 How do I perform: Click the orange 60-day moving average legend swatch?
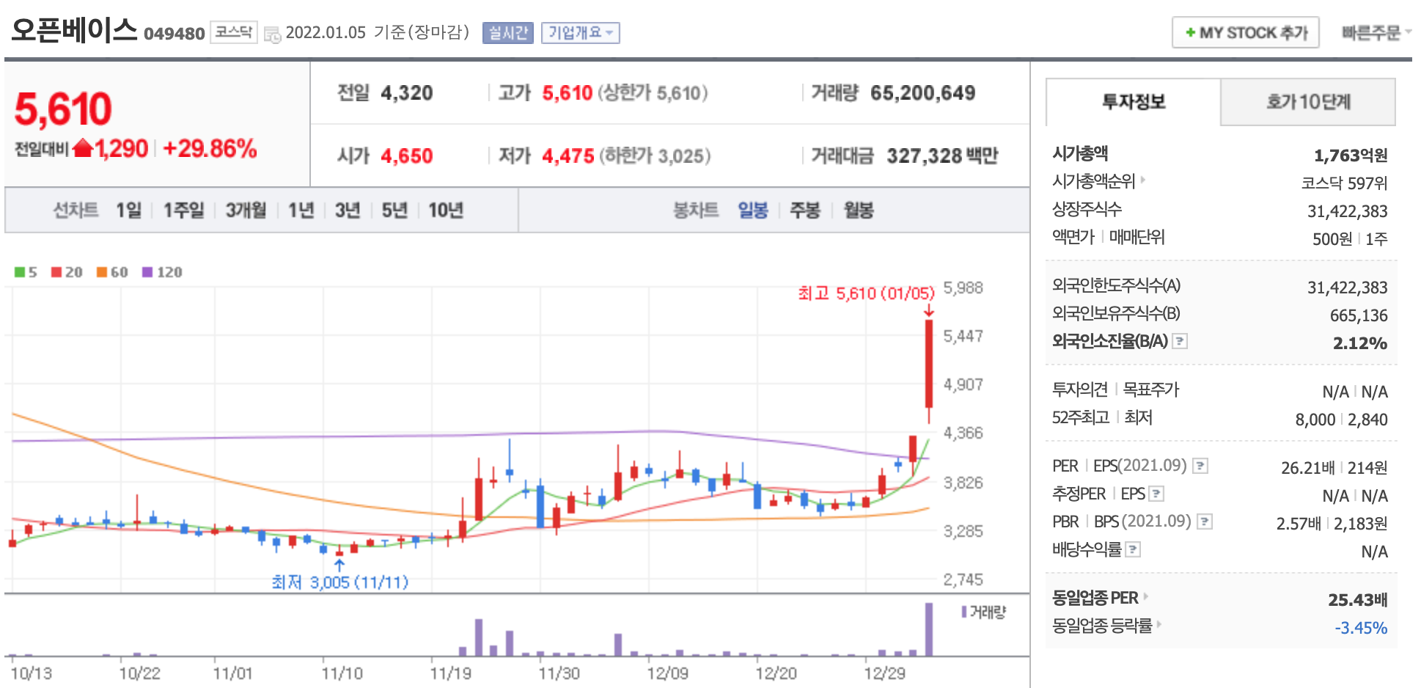(102, 272)
